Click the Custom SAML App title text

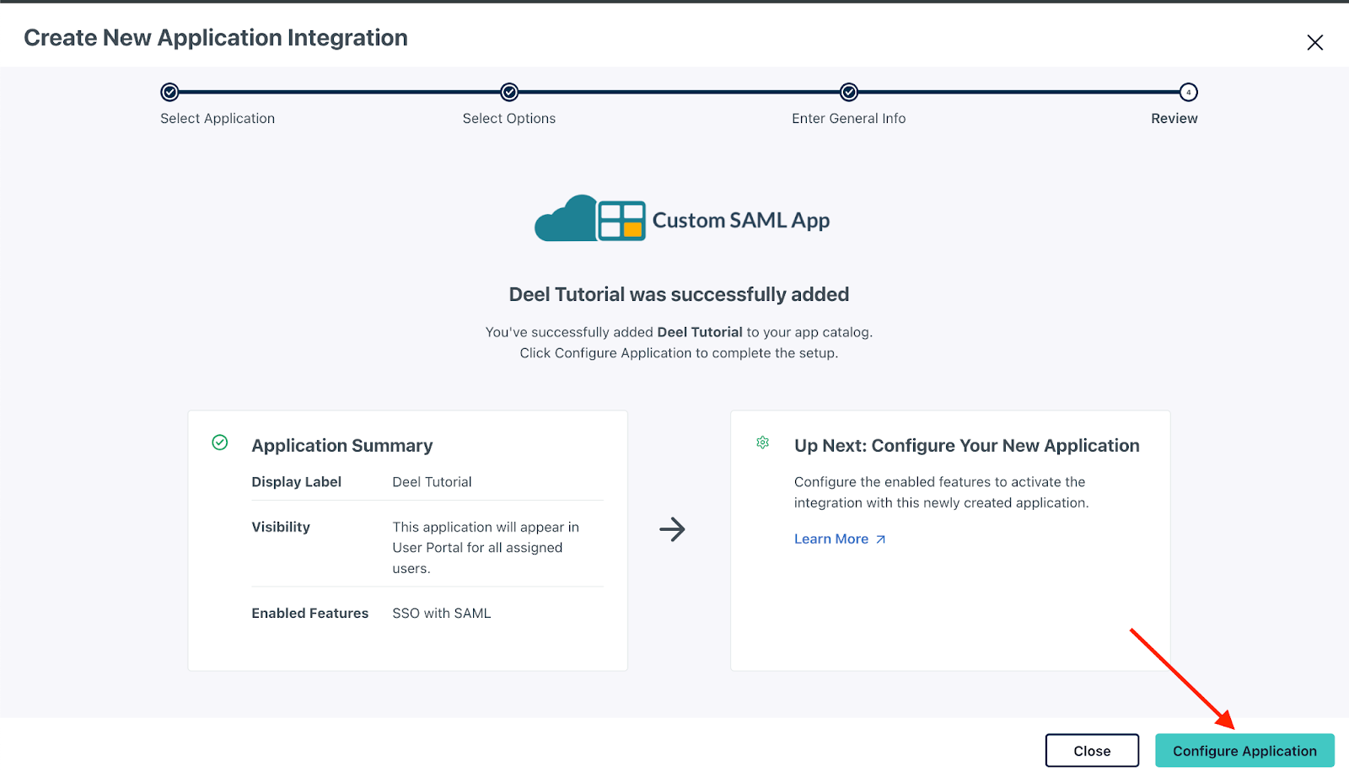(741, 220)
